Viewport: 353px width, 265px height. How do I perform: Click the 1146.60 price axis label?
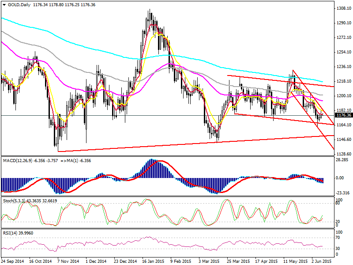click(x=344, y=140)
